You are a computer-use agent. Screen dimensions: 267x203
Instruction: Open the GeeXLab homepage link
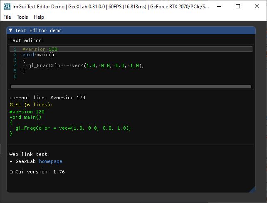[x=51, y=161]
